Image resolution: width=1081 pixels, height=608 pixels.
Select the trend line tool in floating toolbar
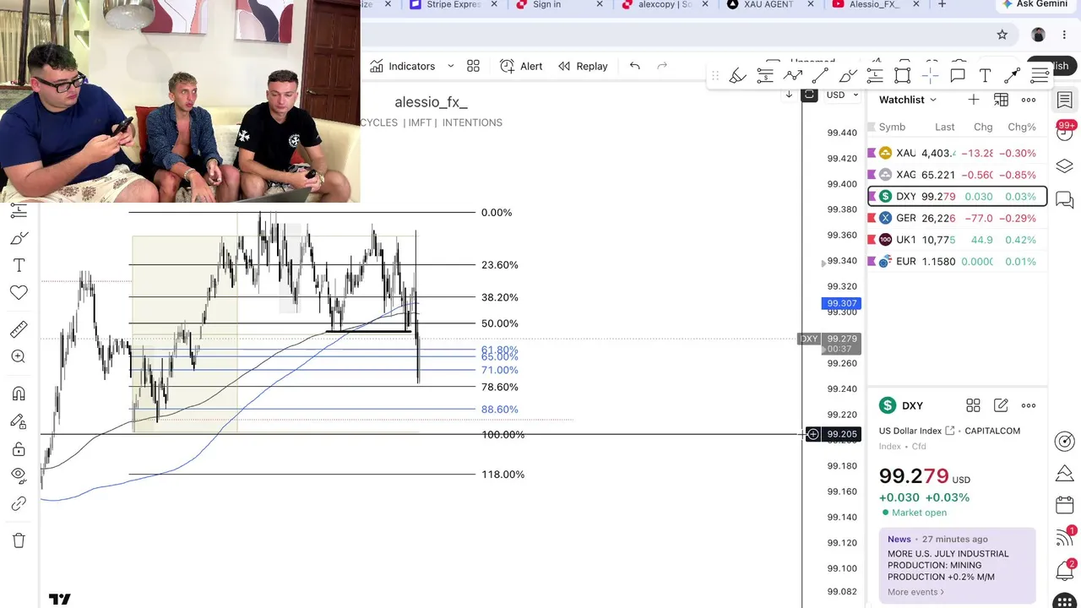point(819,76)
